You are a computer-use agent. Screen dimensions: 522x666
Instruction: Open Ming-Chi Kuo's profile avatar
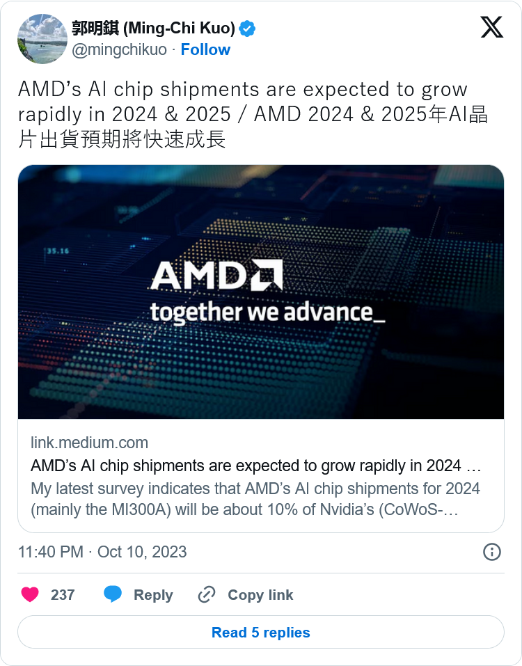(x=41, y=38)
